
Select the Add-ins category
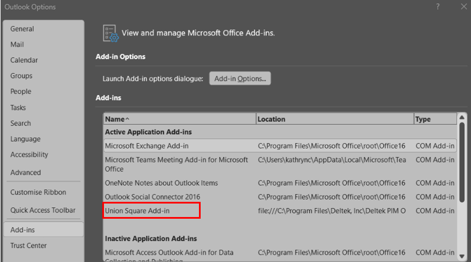coord(43,229)
